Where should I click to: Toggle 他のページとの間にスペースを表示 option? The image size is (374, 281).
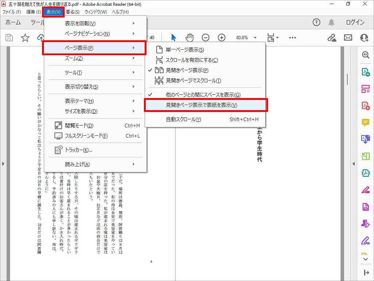click(x=203, y=95)
